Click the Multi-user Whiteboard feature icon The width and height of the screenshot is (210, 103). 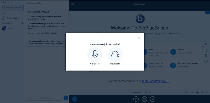tap(173, 66)
